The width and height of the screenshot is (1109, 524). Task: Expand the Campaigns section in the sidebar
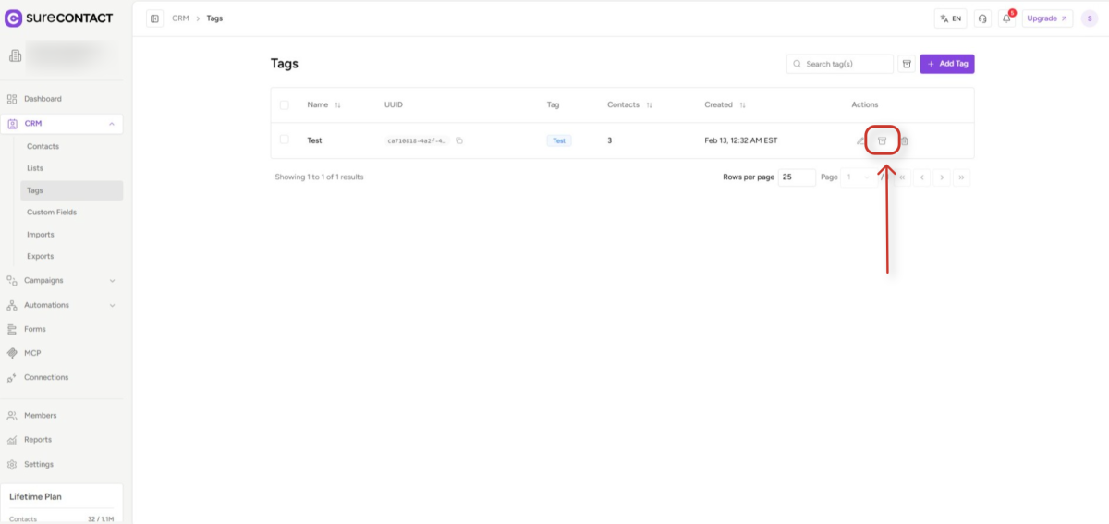62,280
